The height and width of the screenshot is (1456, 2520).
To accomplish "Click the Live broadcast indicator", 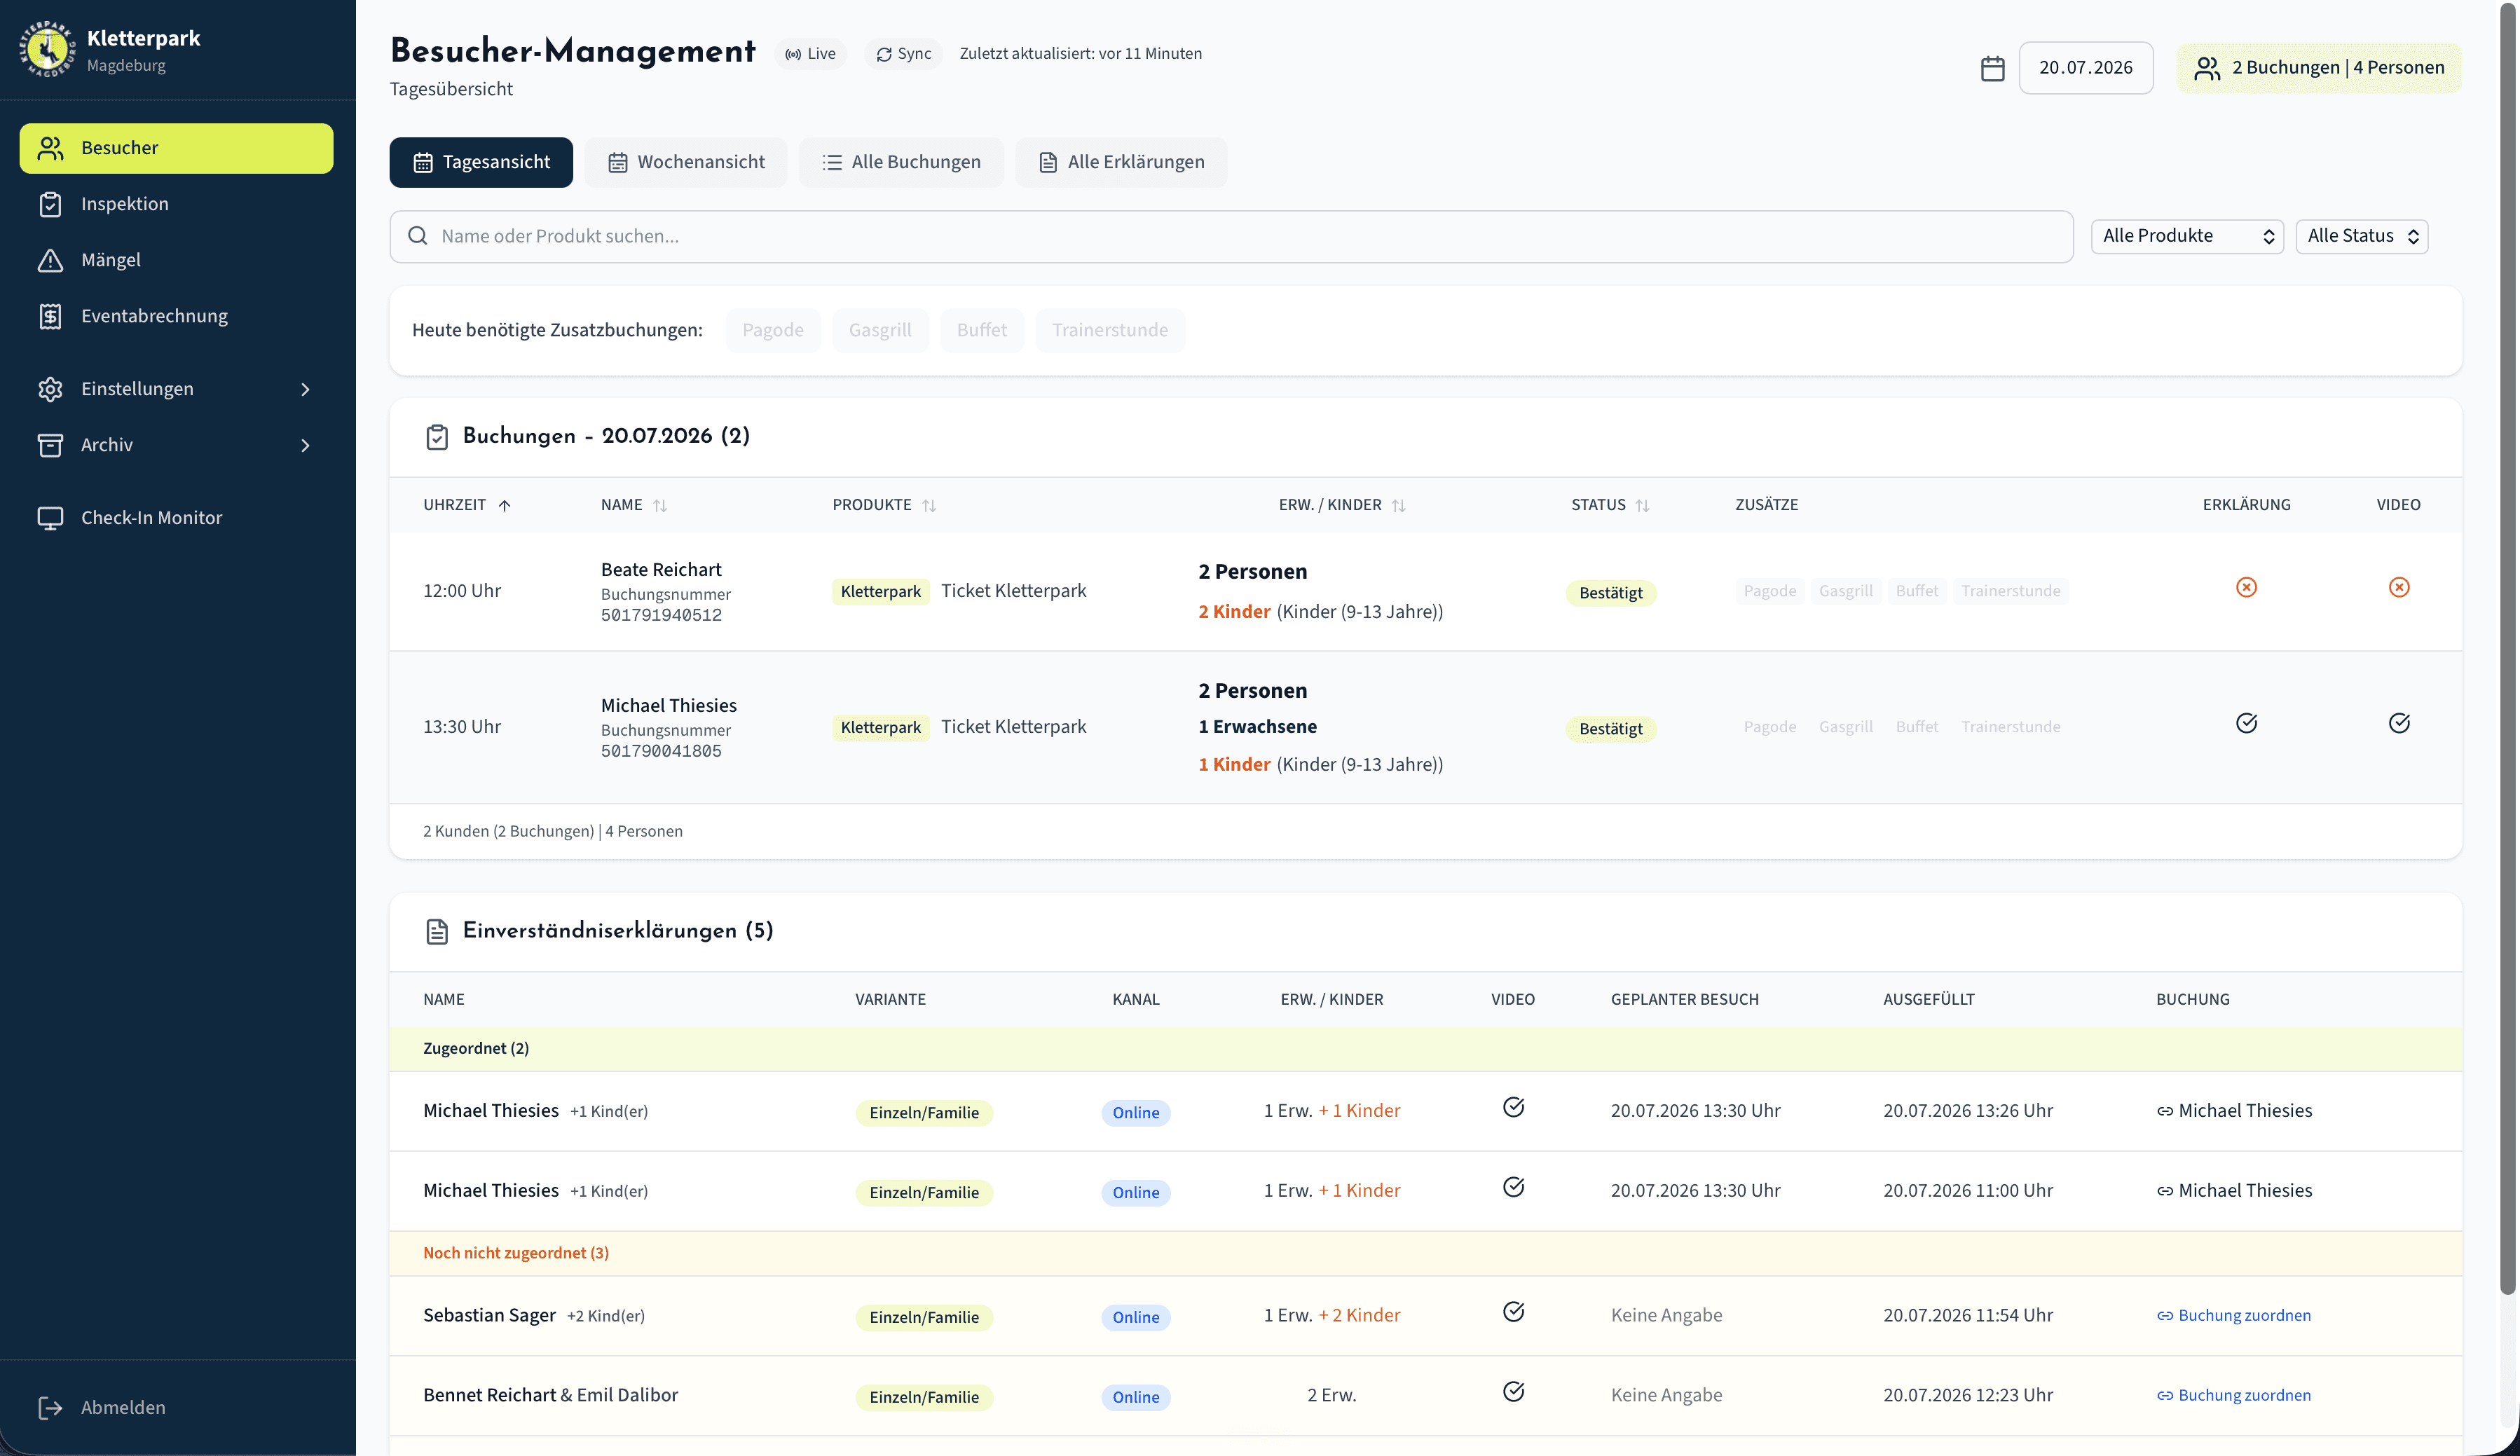I will (810, 54).
